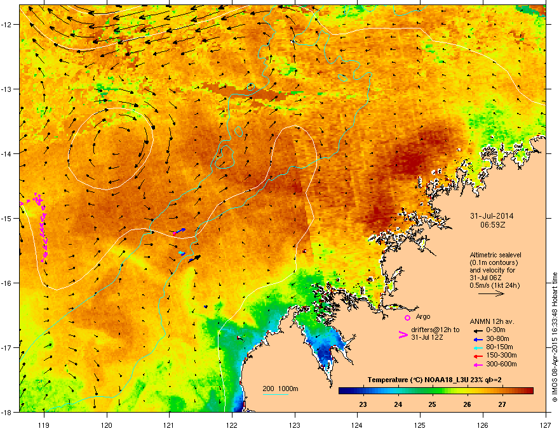The height and width of the screenshot is (431, 559).
Task: Click the magenta drifters arrowhead legend symbol
Action: click(x=403, y=335)
